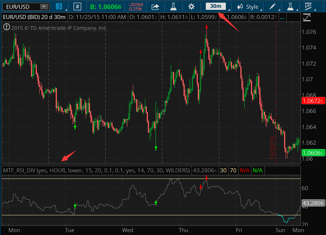Screen dimensions: 326x235
Task: Open the ellipsis overflow menu
Action: pyautogui.click(x=283, y=17)
